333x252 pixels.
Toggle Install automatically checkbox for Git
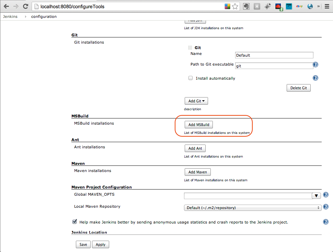click(191, 78)
